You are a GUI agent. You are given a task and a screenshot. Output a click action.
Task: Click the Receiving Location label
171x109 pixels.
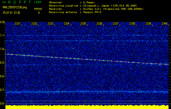64,6
